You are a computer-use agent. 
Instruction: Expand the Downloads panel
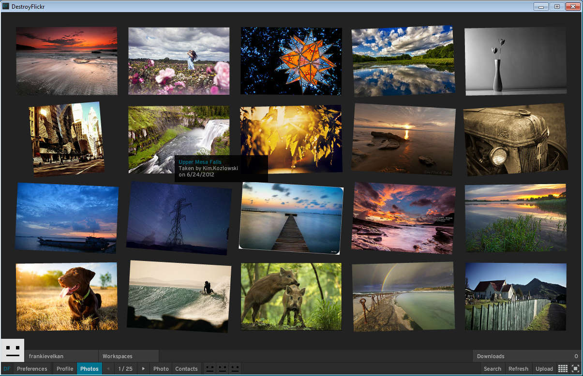(x=526, y=356)
